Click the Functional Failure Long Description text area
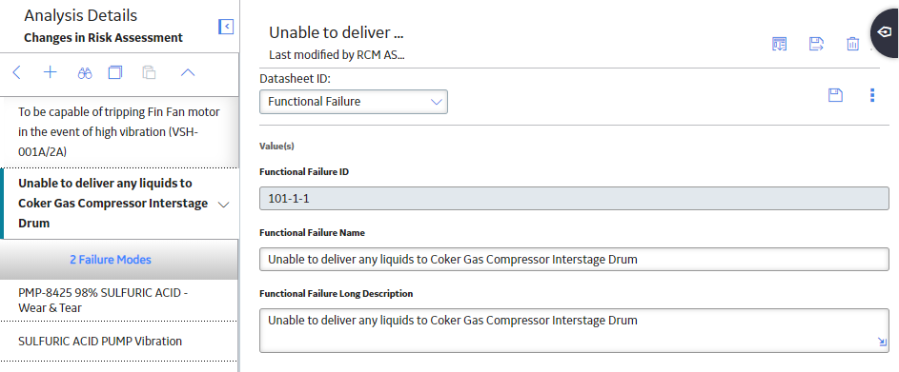Viewport: 899px width, 372px height. (x=574, y=330)
